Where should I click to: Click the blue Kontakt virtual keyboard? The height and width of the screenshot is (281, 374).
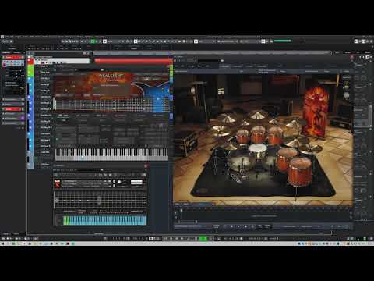[x=104, y=220]
